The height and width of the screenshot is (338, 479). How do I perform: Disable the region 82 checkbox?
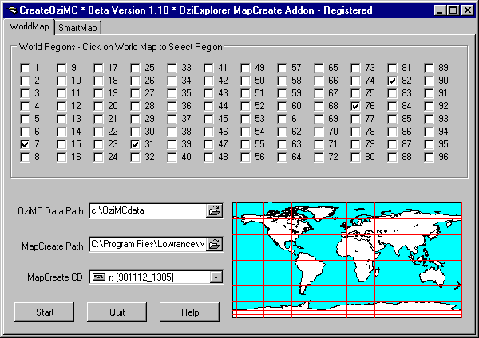pos(393,81)
